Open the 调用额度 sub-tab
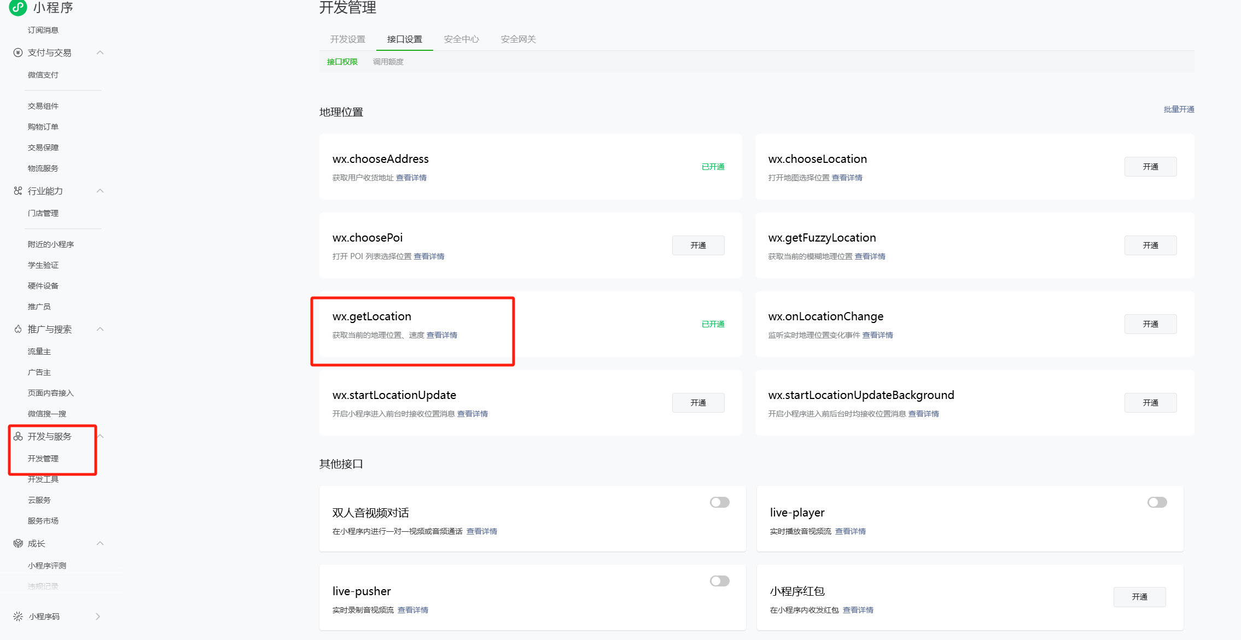The image size is (1241, 640). (x=388, y=62)
